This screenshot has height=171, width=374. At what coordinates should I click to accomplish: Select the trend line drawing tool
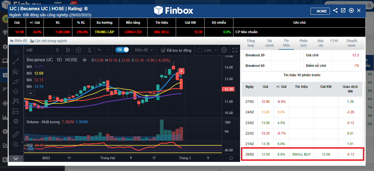[x=16, y=61]
